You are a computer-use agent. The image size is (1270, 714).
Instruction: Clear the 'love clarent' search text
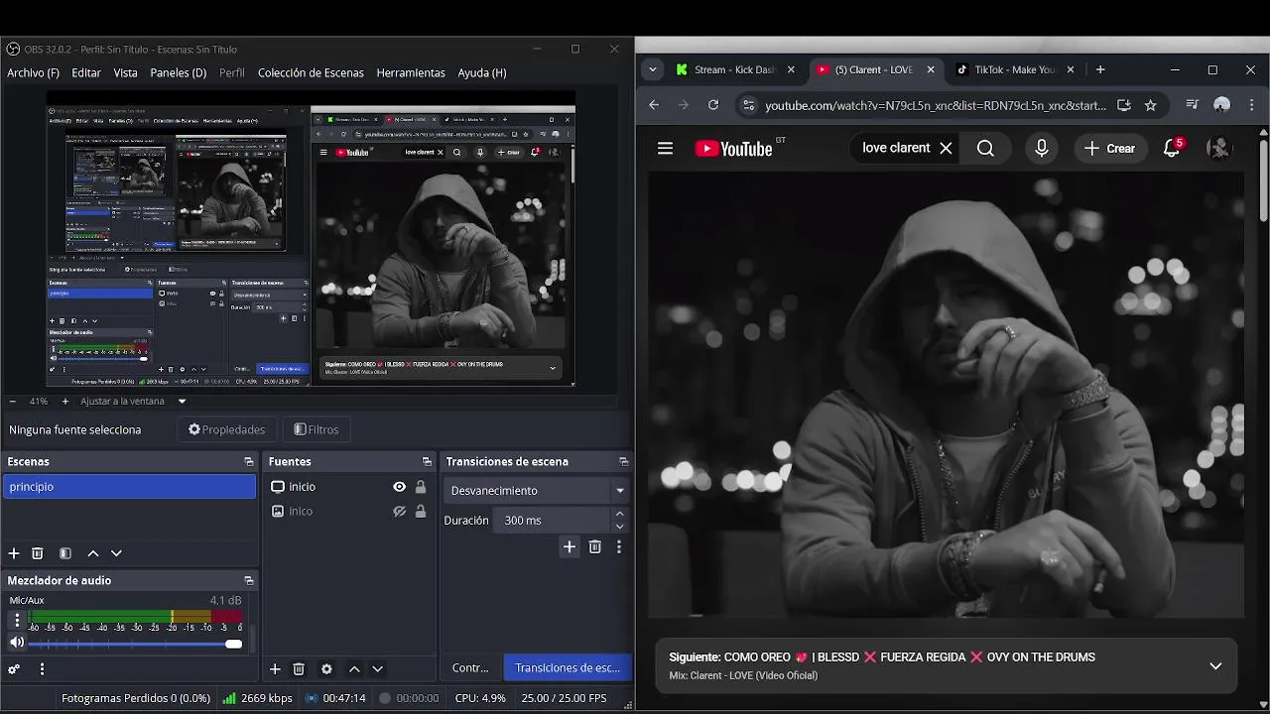click(x=946, y=148)
